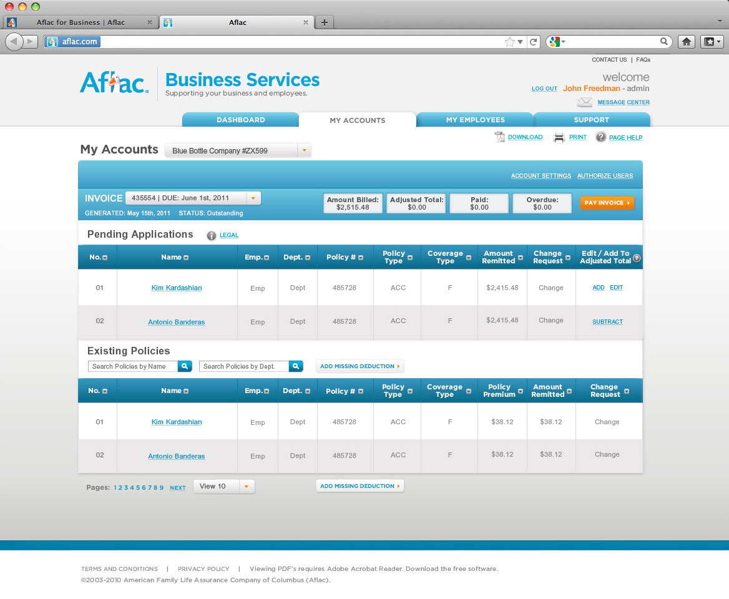Go to page 5 in pagination
The height and width of the screenshot is (599, 729).
click(x=137, y=488)
